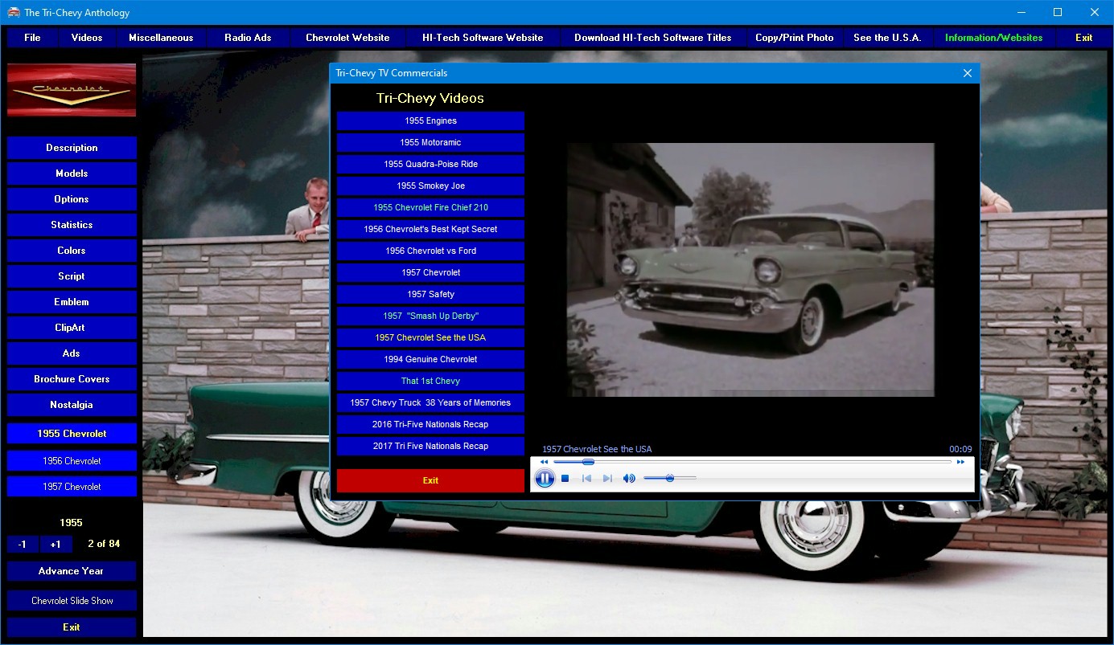
Task: Play the 1956 Chevrolet vs Ford video
Action: point(430,251)
